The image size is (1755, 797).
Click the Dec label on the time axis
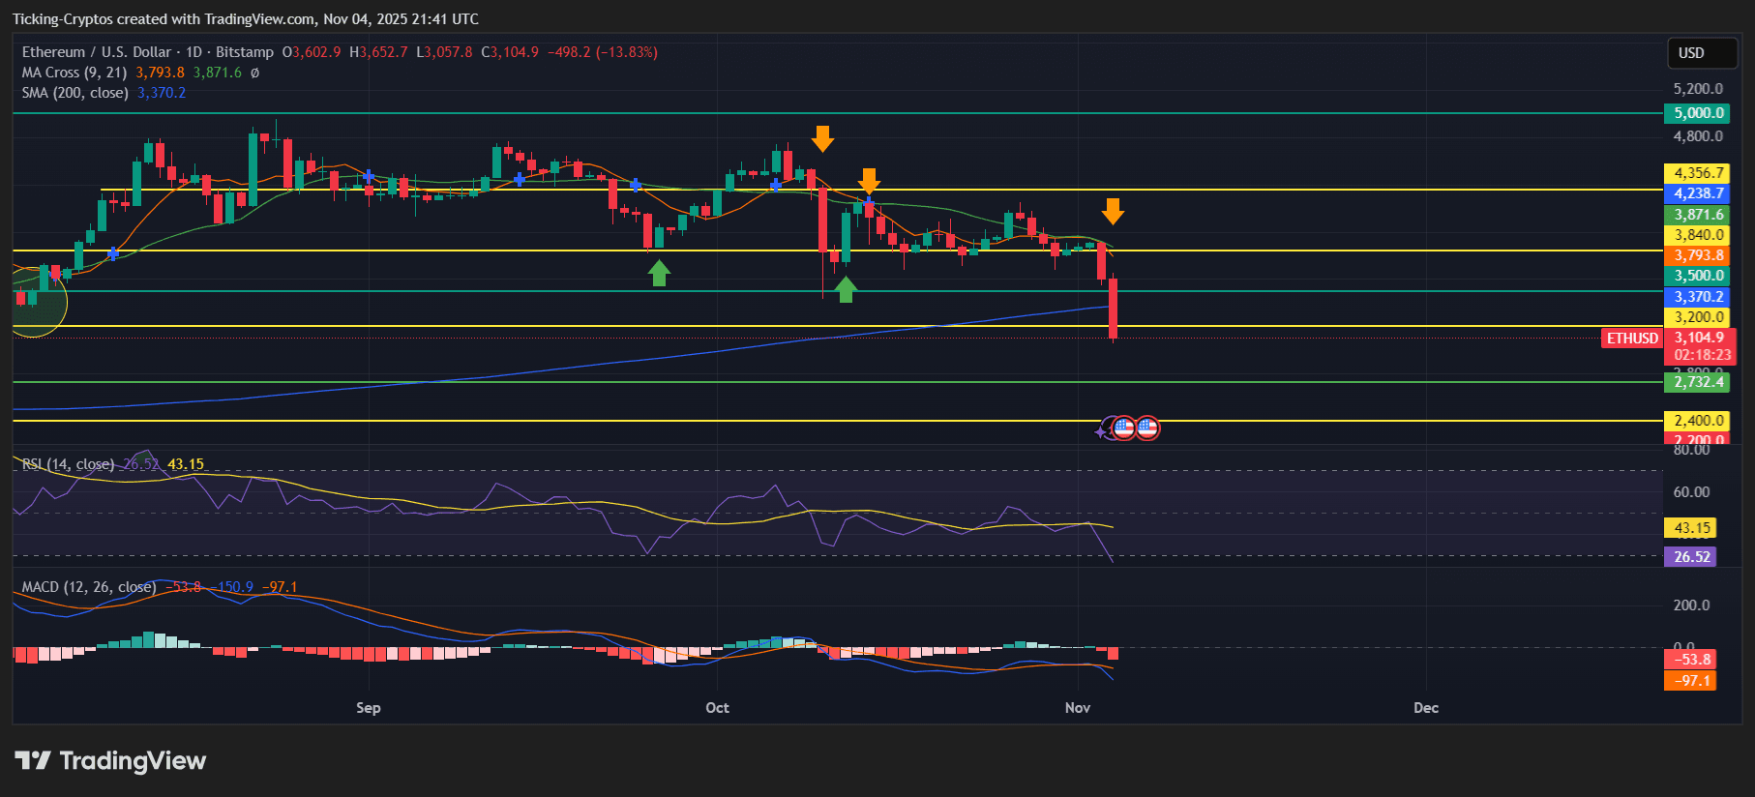[1425, 708]
